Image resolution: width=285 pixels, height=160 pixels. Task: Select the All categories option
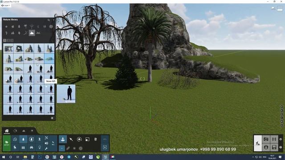coord(53,143)
